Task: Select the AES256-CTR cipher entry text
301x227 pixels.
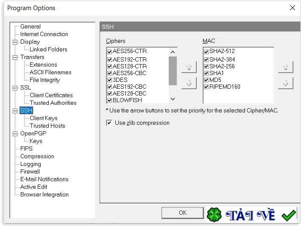Action: click(130, 51)
